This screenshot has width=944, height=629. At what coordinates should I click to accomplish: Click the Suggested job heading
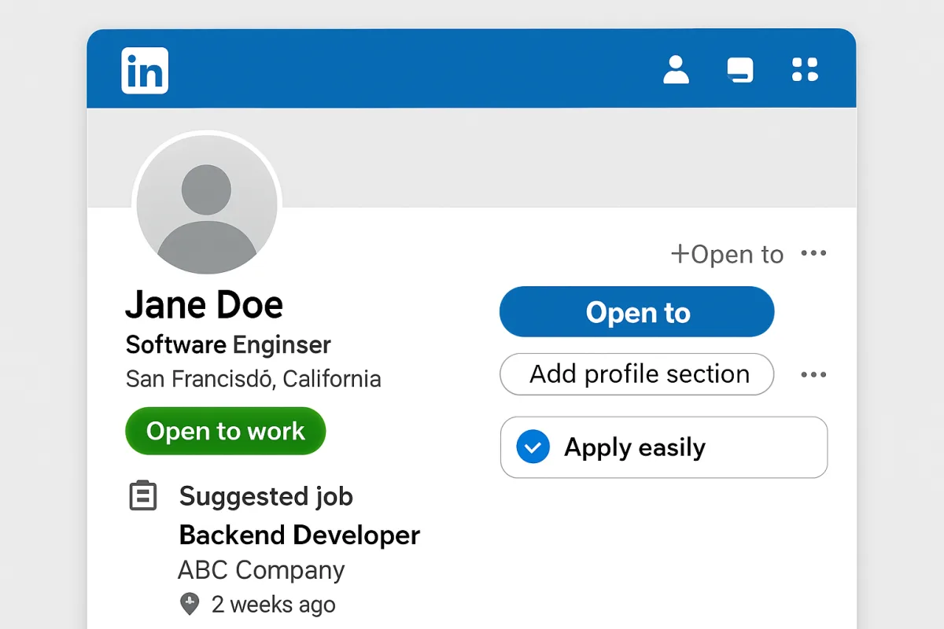coord(266,496)
